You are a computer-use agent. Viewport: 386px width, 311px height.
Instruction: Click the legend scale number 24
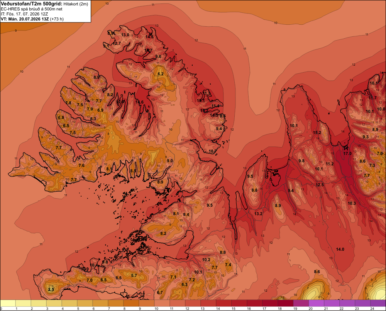372,309
